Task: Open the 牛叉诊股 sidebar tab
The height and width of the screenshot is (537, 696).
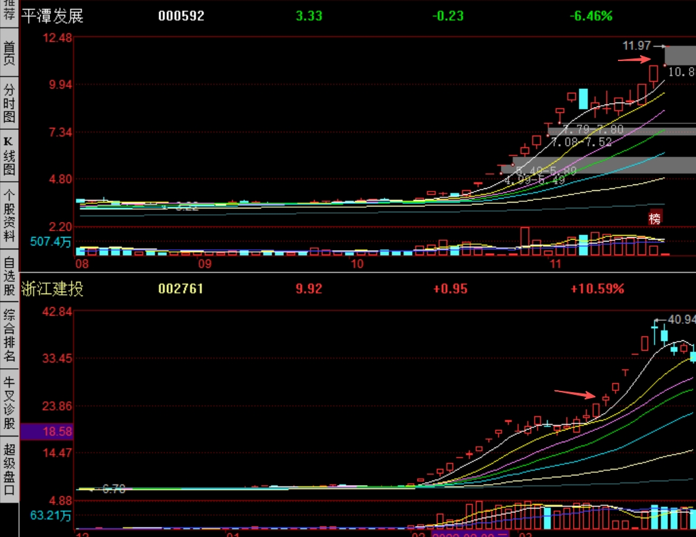Action: coord(9,402)
